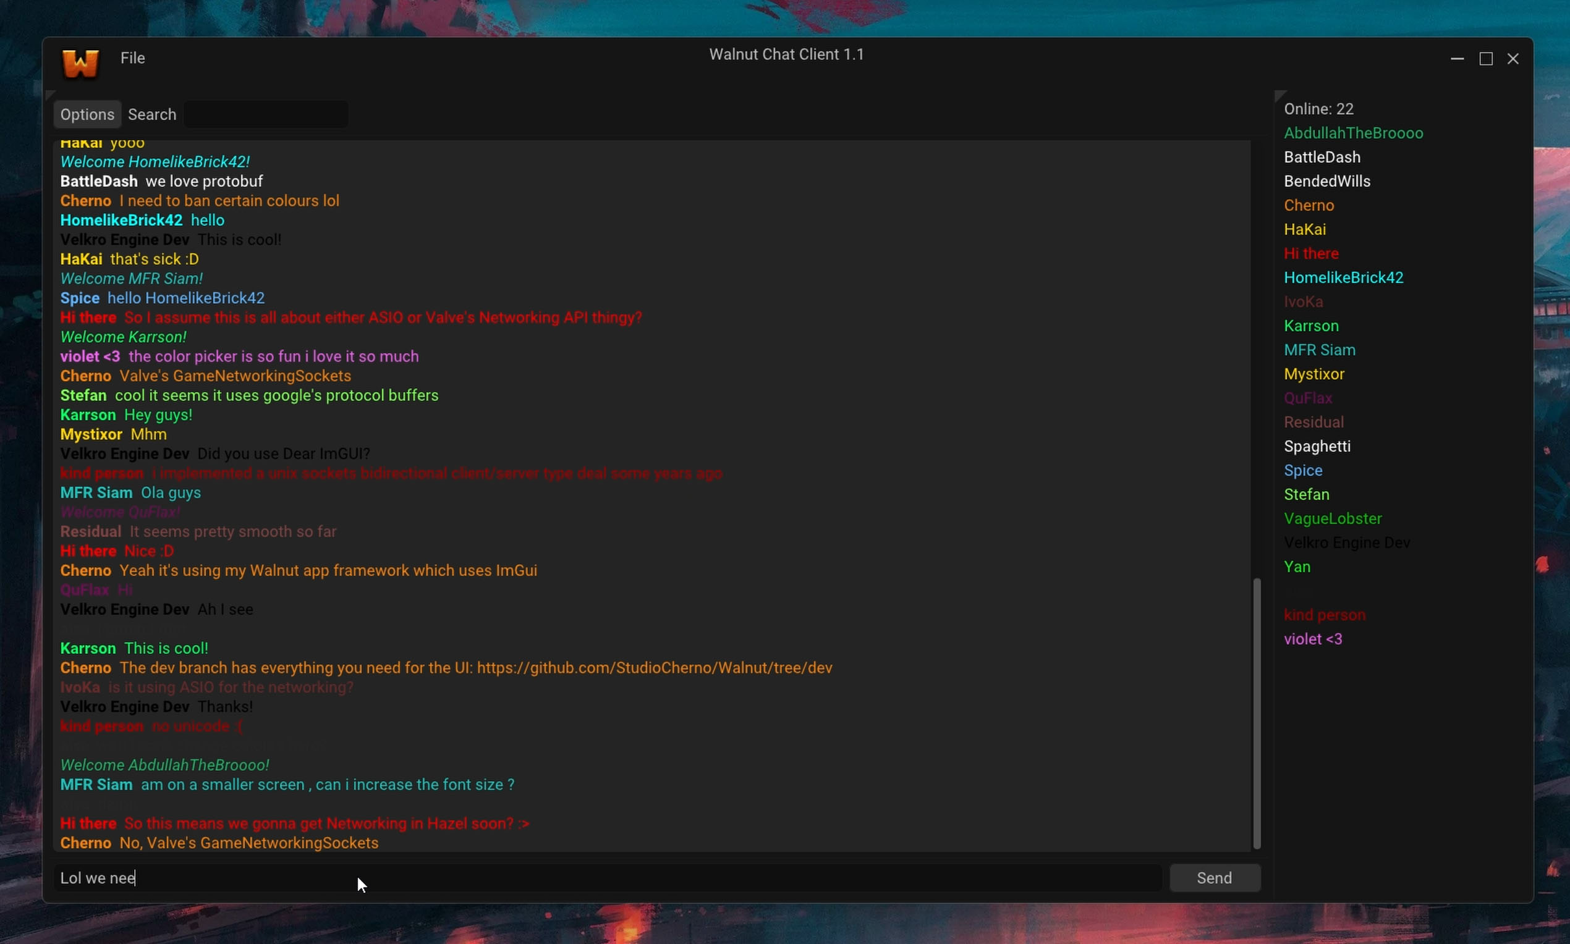Click the Online: 22 counter label

(1318, 109)
